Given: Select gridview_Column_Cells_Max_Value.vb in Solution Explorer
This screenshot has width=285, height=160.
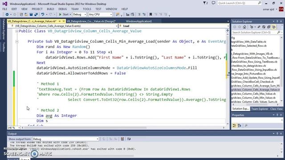Looking at the screenshot, I should [253, 94].
